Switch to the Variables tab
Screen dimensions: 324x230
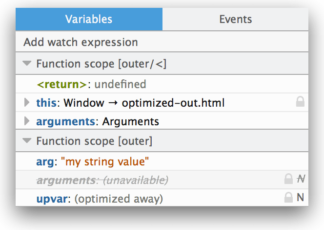coord(89,19)
